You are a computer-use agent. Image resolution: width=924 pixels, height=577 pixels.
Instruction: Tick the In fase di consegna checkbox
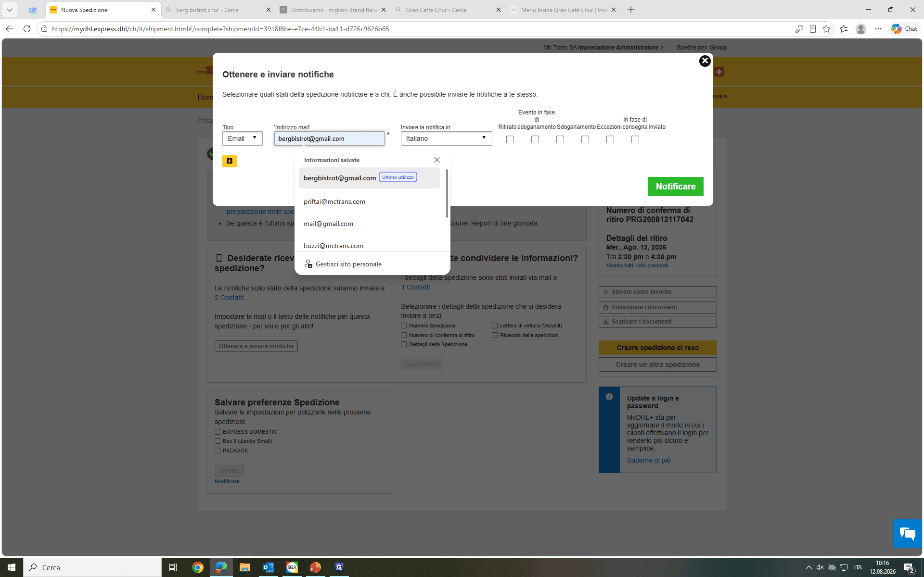click(610, 139)
